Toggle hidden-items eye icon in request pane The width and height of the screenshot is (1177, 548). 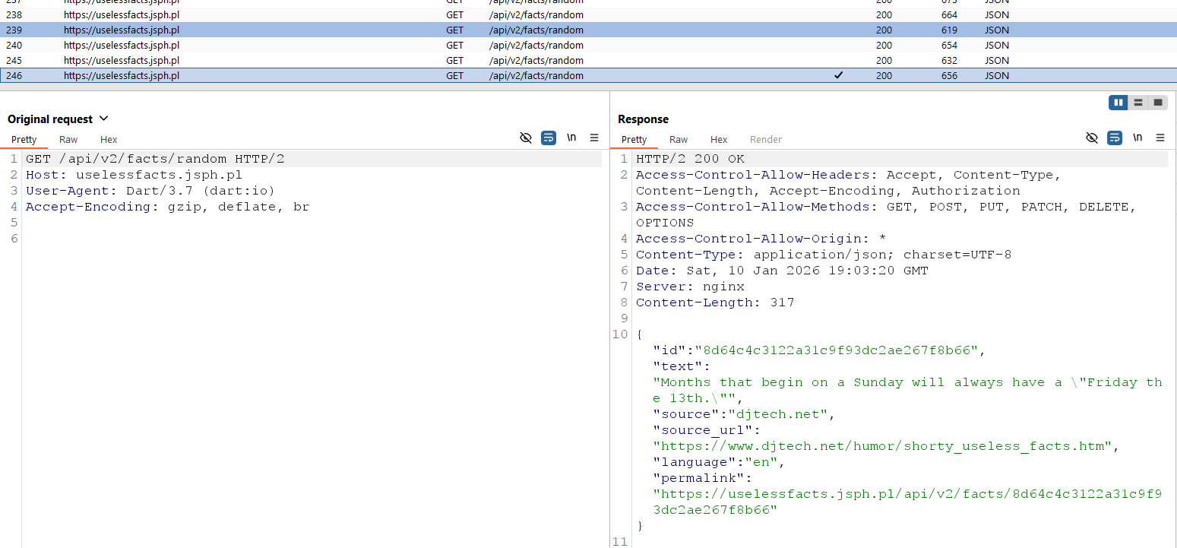[525, 138]
